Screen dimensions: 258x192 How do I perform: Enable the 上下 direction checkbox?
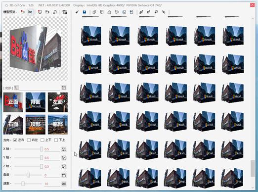pyautogui.click(x=43, y=140)
